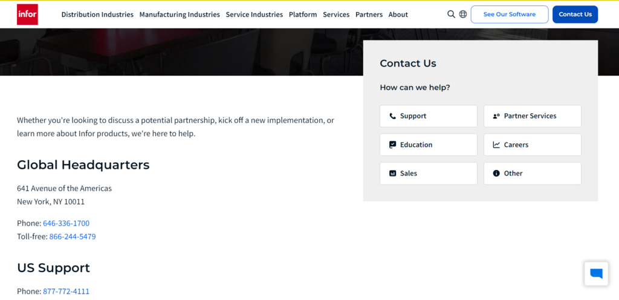Select the Support help option
The height and width of the screenshot is (300, 619).
tap(429, 116)
